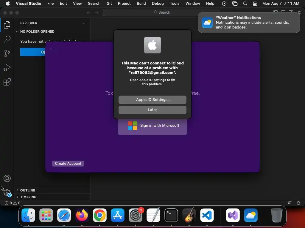Open the Window menu
The width and height of the screenshot is (305, 228).
click(x=193, y=3)
